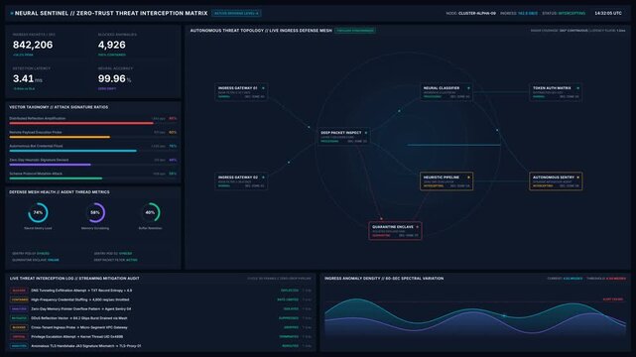Image resolution: width=636 pixels, height=357 pixels.
Task: Click the Neural Sentinel dashboard title
Action: click(x=111, y=13)
